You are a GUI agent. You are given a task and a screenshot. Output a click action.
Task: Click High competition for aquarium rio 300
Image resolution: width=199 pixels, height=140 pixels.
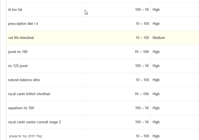coord(156,108)
